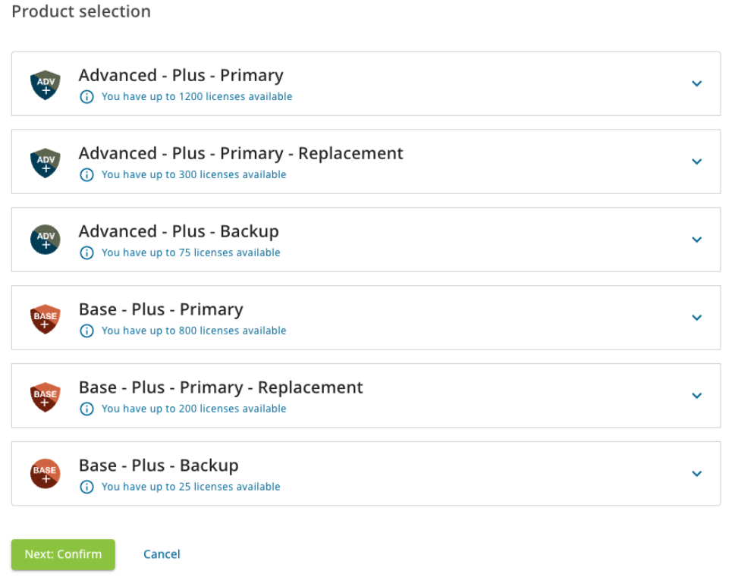Viewport: 729px width, 580px height.
Task: Expand Base - Plus - Backup chevron
Action: [x=696, y=474]
